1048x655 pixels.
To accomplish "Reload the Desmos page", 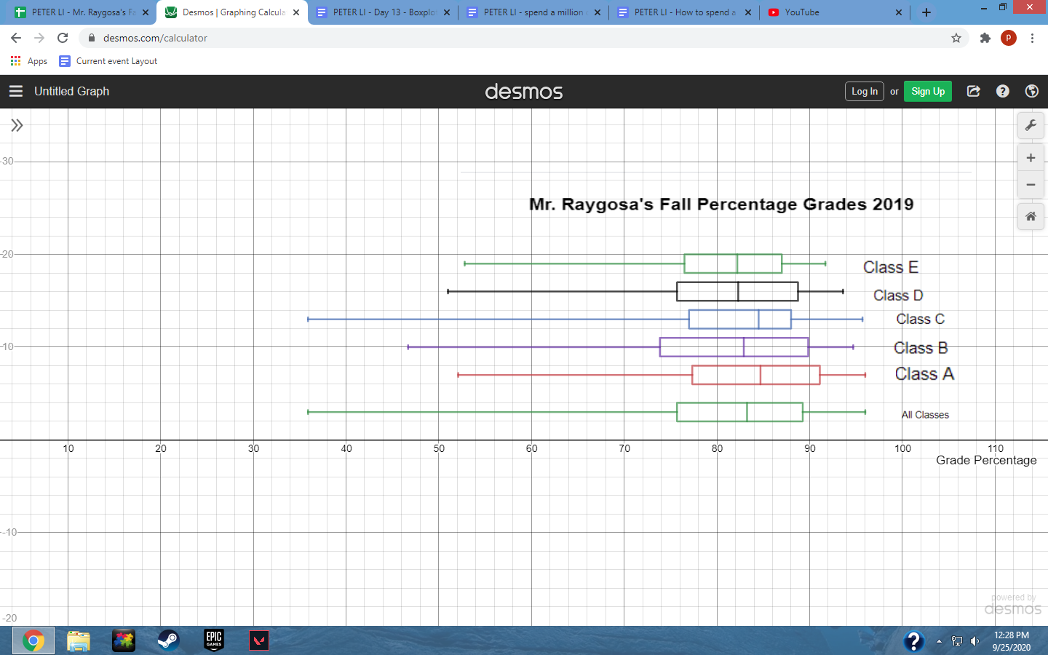I will pos(63,38).
